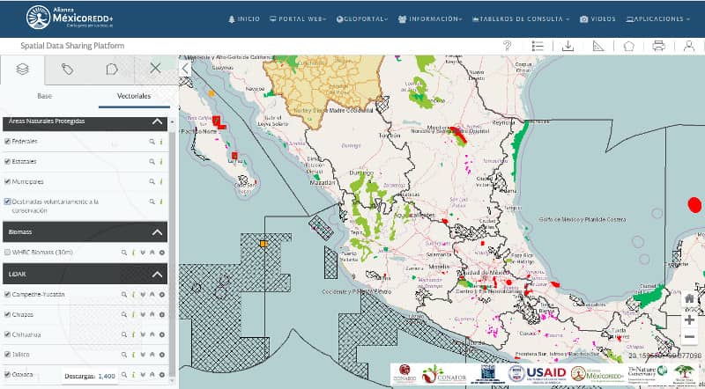Screen dimensions: 705x389
Task: Collapse the LiDAR section
Action: tap(157, 275)
